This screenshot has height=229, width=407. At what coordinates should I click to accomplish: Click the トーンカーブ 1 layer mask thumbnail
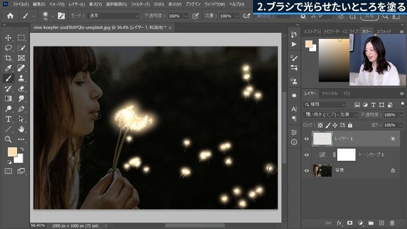click(346, 155)
